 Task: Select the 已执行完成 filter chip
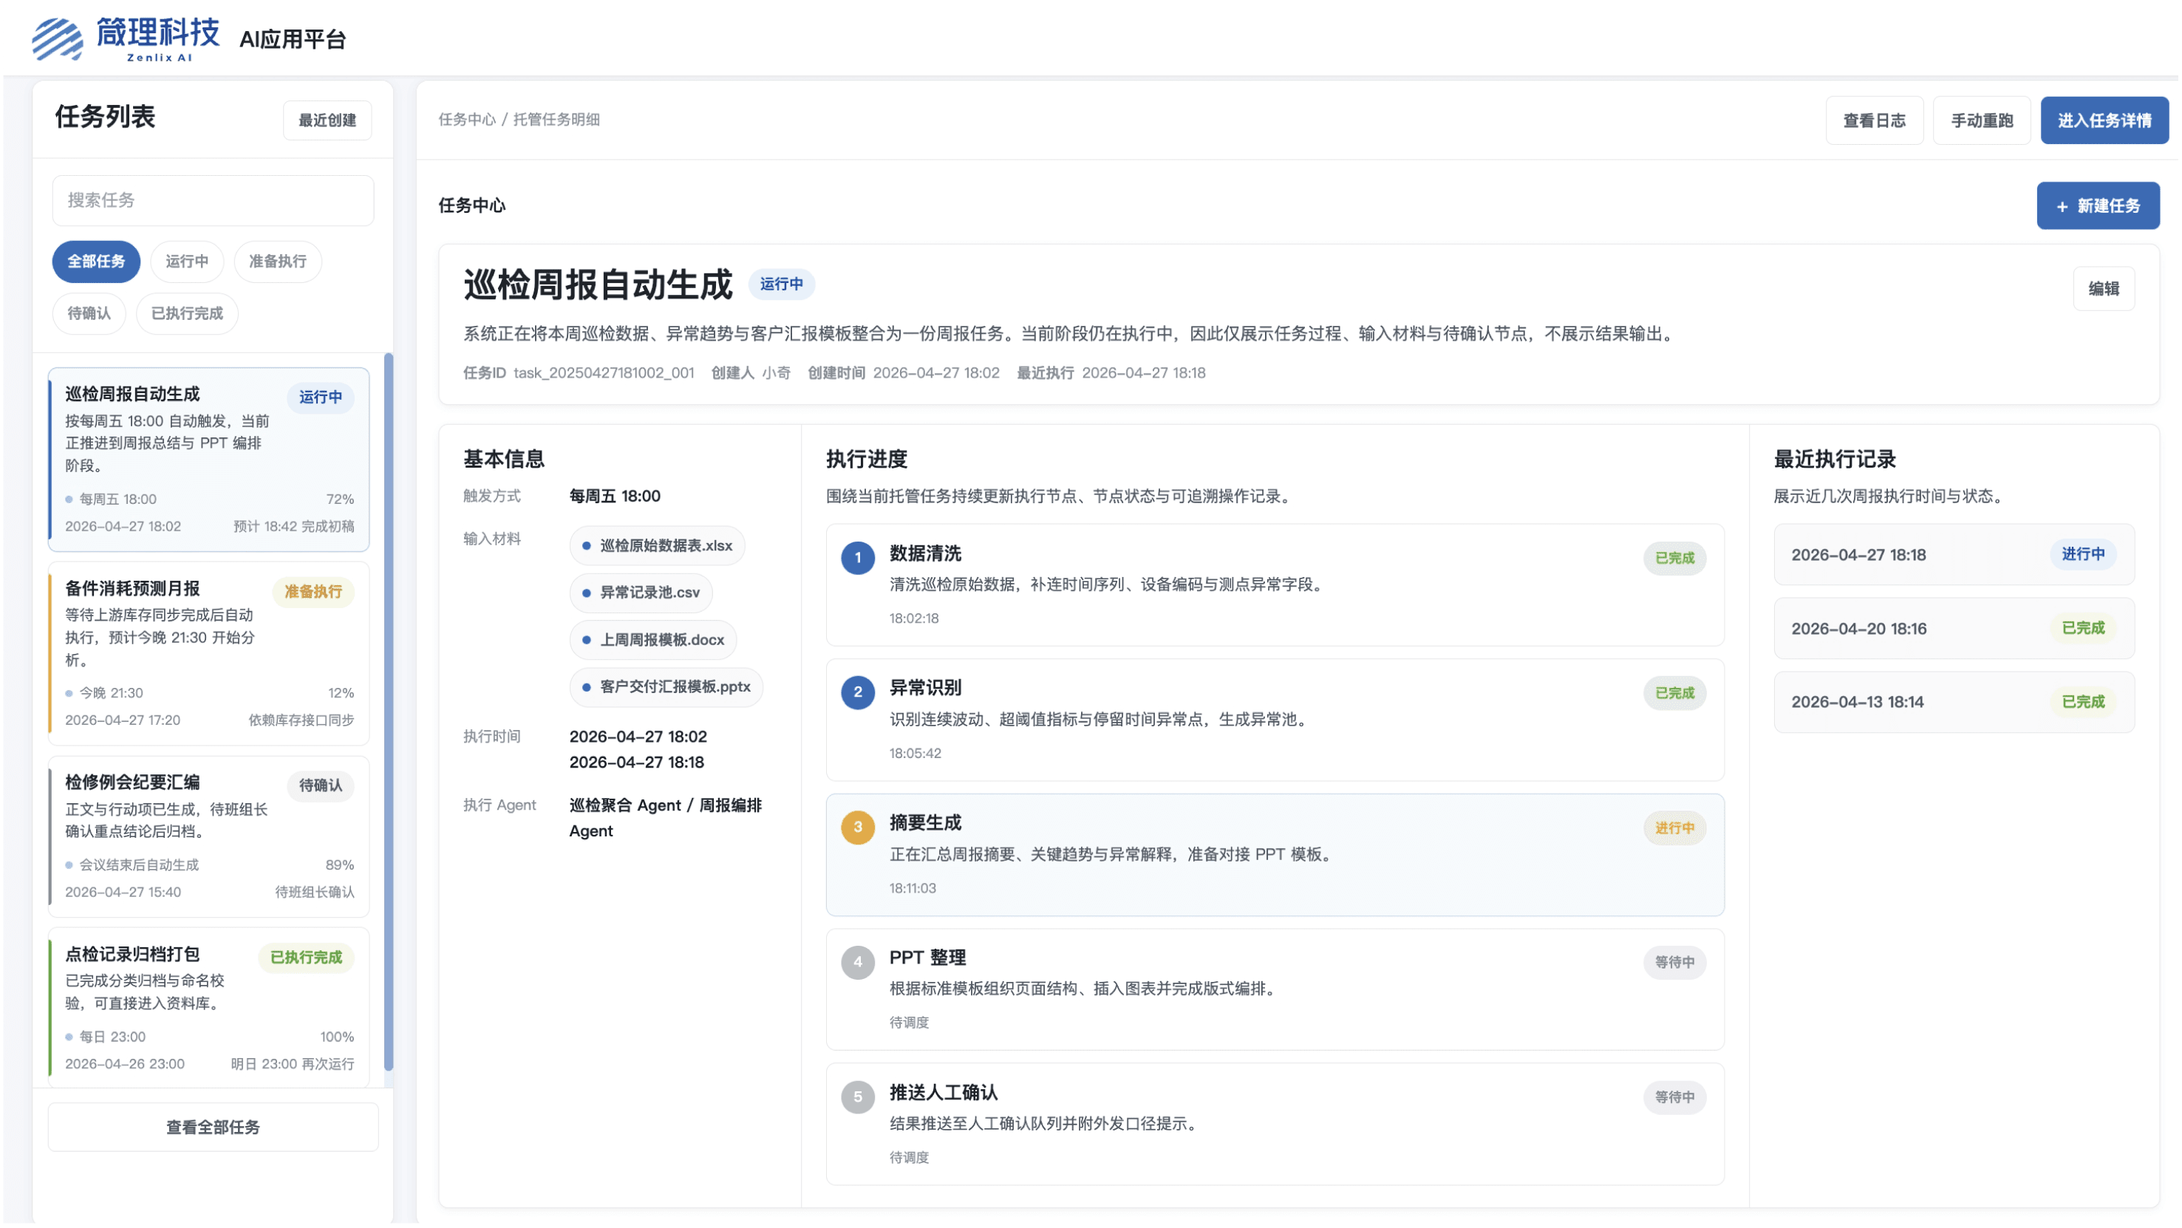[187, 313]
